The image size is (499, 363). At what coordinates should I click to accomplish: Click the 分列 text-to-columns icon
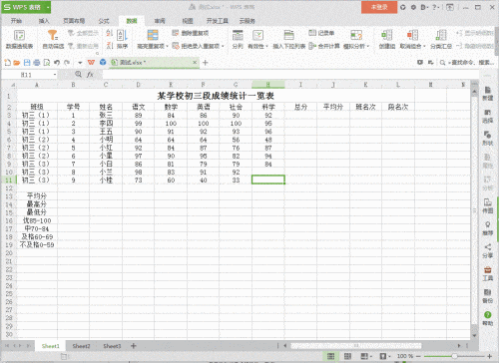238,39
